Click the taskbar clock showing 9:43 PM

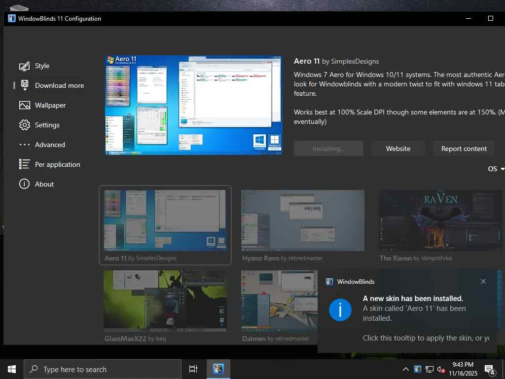click(463, 369)
